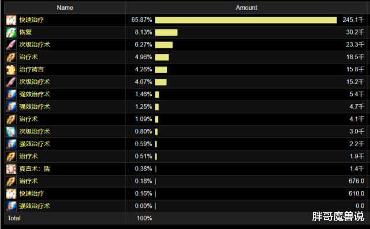Screen dimensions: 370x229
Task: Sort by the Amount column header
Action: pyautogui.click(x=246, y=7)
